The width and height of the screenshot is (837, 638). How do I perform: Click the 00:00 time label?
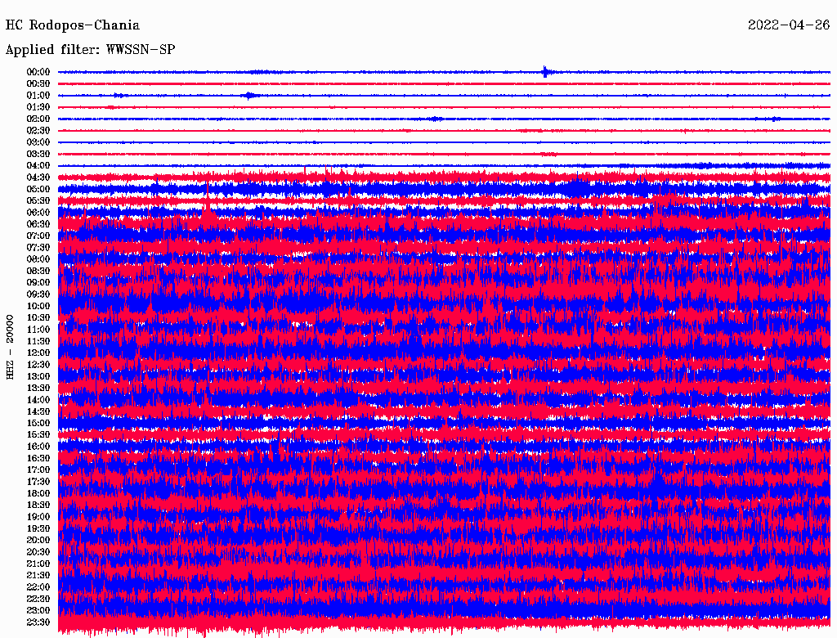[x=38, y=72]
